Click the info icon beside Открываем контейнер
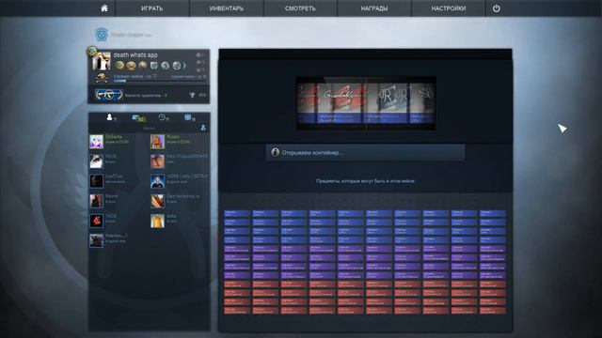 pos(275,152)
